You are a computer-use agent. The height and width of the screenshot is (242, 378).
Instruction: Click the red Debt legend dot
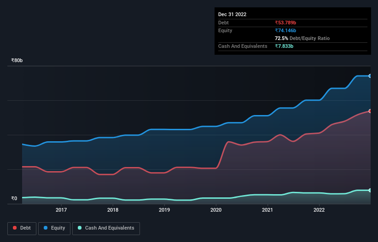pos(15,228)
